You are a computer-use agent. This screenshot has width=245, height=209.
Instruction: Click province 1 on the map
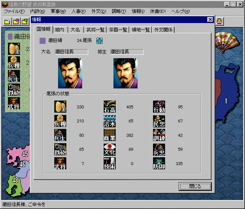226,101
